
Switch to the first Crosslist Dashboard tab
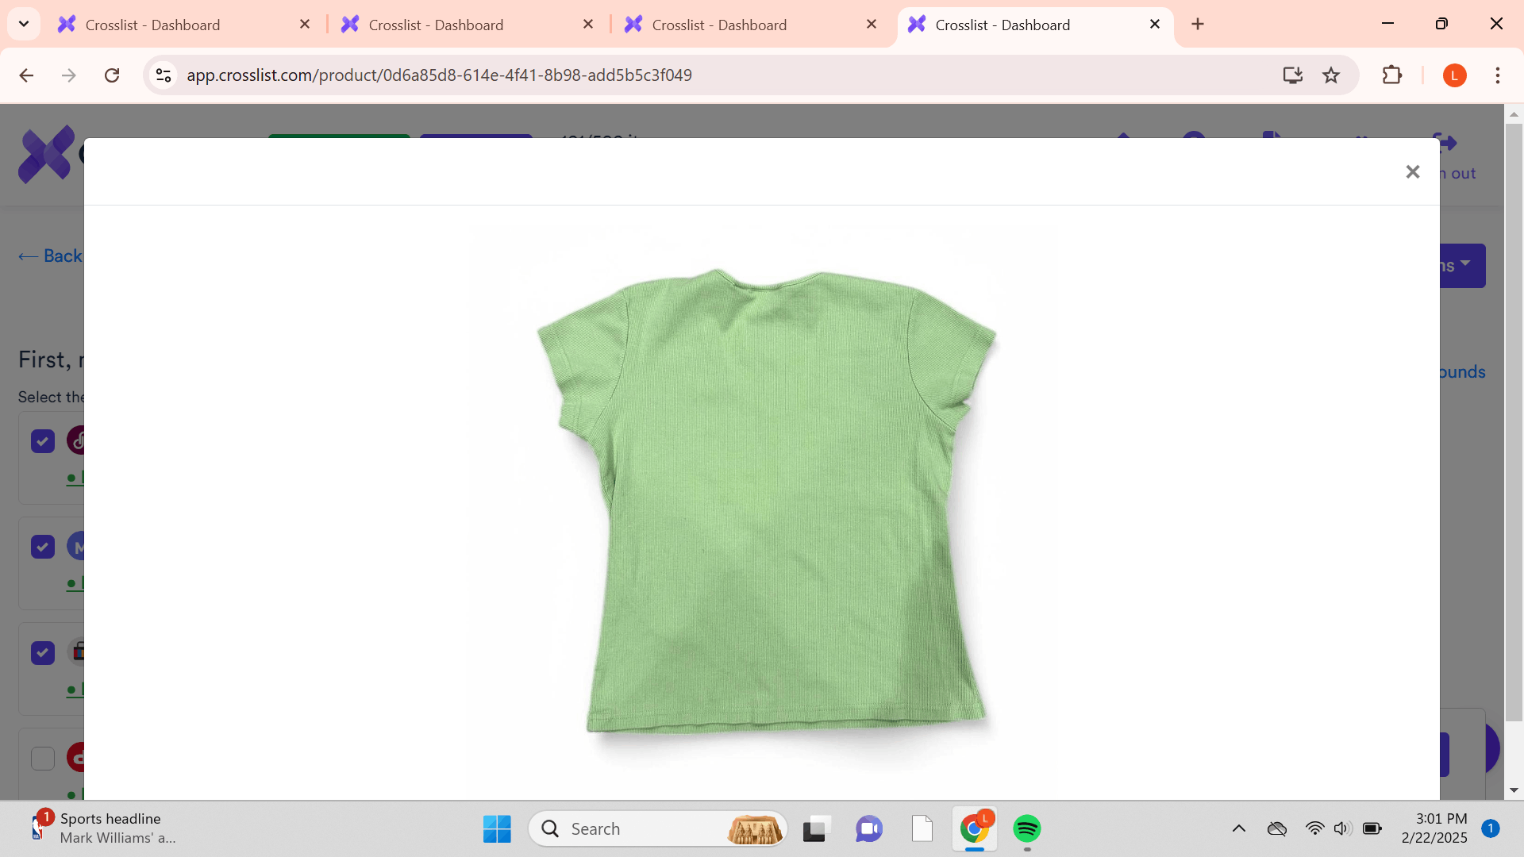point(183,25)
